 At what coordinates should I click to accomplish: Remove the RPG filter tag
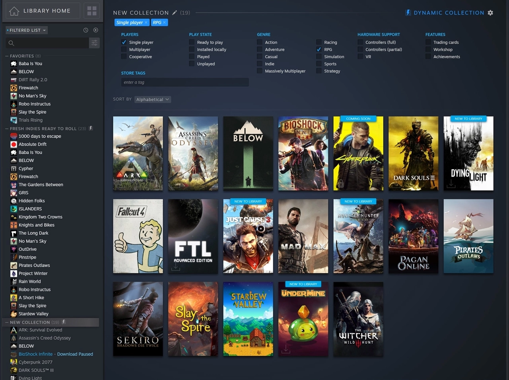tap(164, 23)
